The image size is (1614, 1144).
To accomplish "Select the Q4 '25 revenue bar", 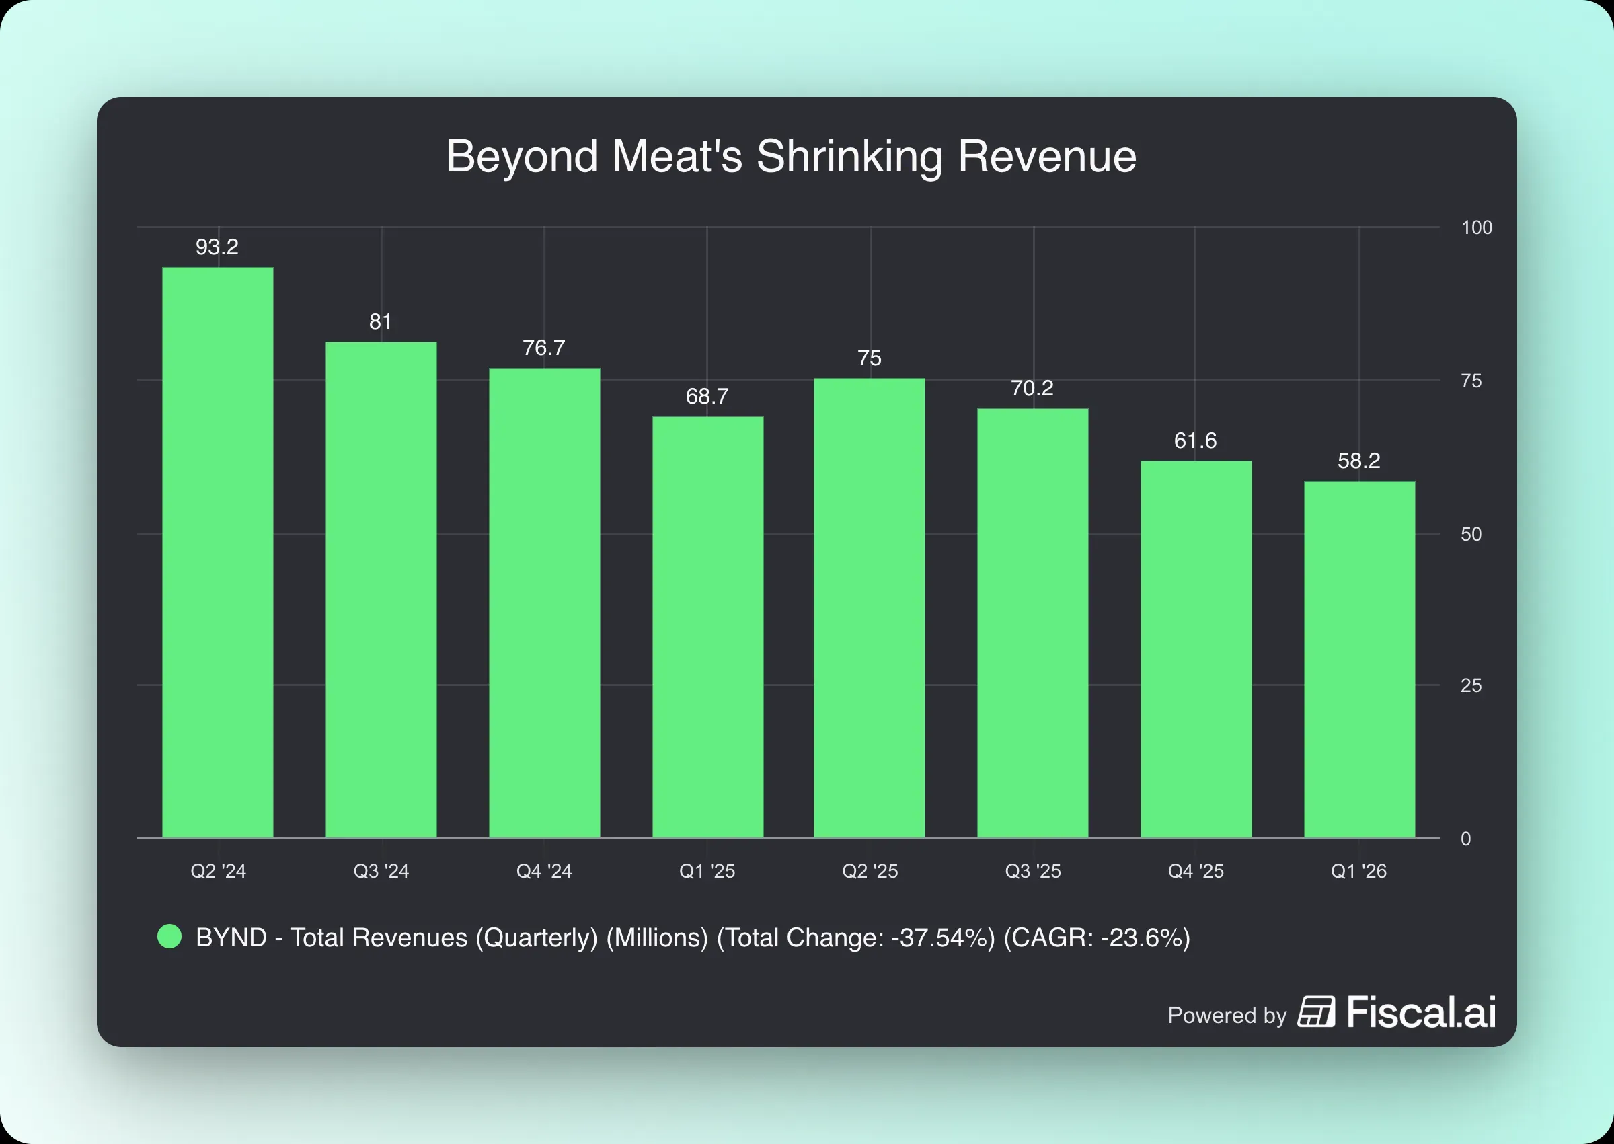I will coord(1196,650).
